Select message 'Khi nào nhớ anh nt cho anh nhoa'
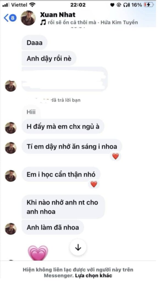The width and height of the screenshot is (158, 281). [63, 207]
